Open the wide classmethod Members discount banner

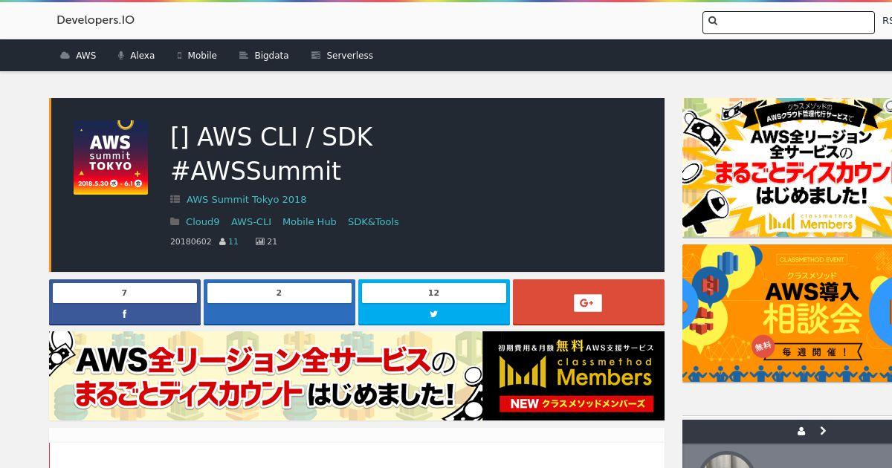click(357, 376)
